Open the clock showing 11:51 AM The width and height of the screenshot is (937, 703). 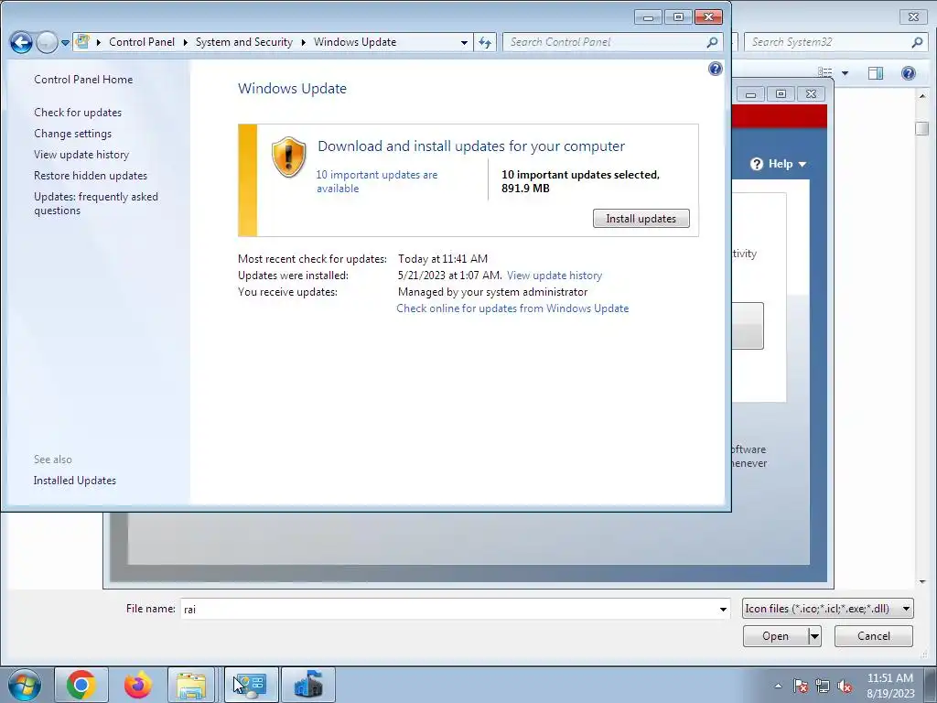[890, 686]
